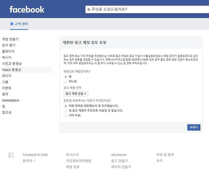Open 사진과 동영상 in sidebar
This screenshot has width=209, height=176.
(12, 64)
